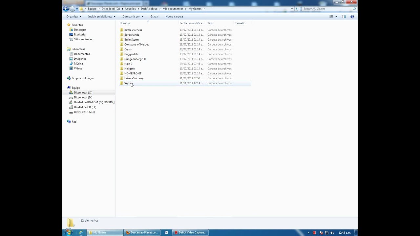Select DarkAcidBlue in the address breadcrumb

click(149, 9)
